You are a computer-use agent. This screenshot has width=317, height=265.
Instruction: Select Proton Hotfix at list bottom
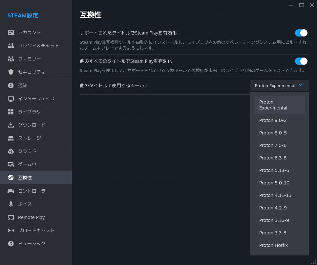tap(279, 245)
